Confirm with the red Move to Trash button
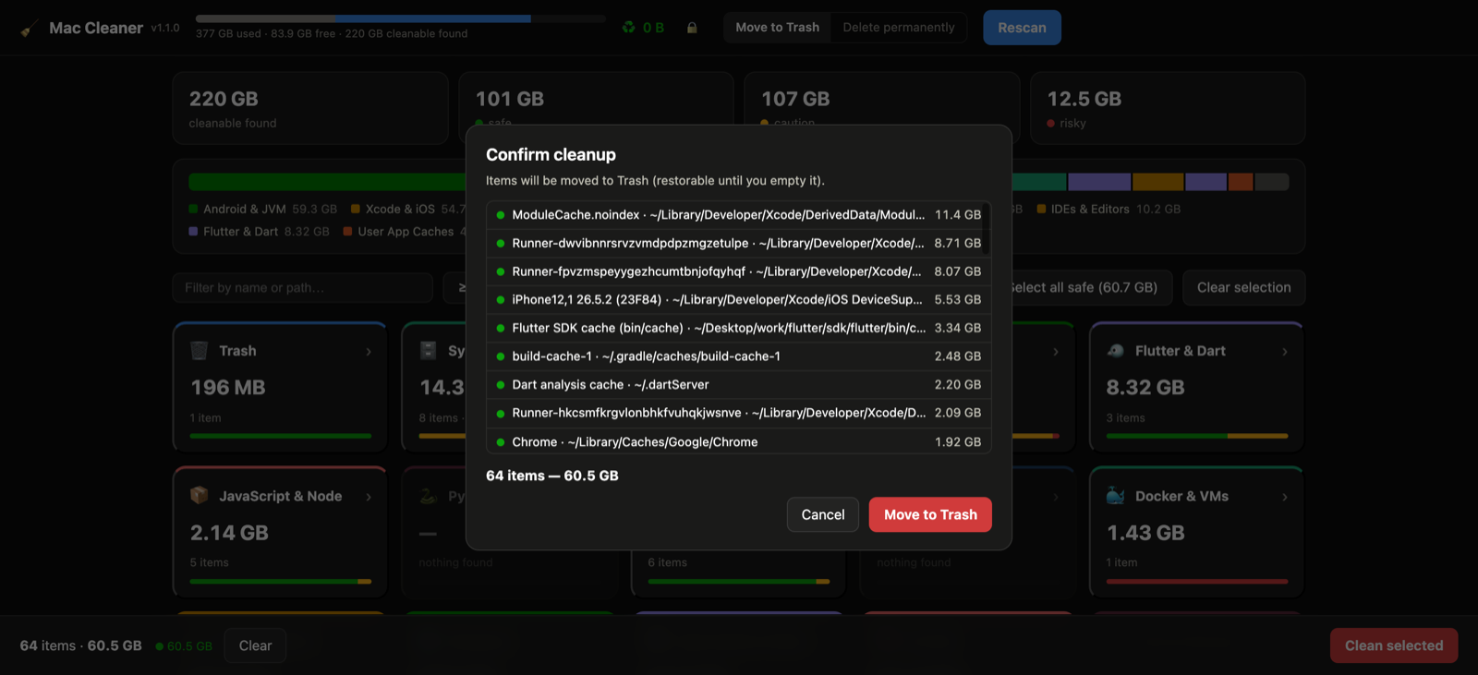The width and height of the screenshot is (1478, 675). [930, 514]
